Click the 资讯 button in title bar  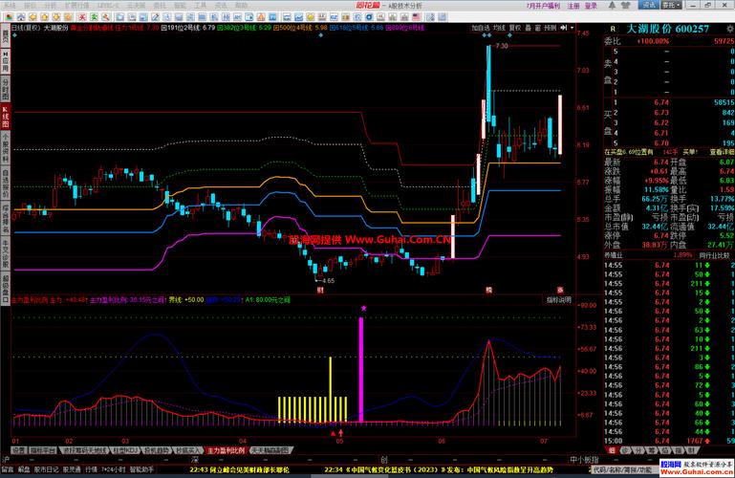(649, 5)
